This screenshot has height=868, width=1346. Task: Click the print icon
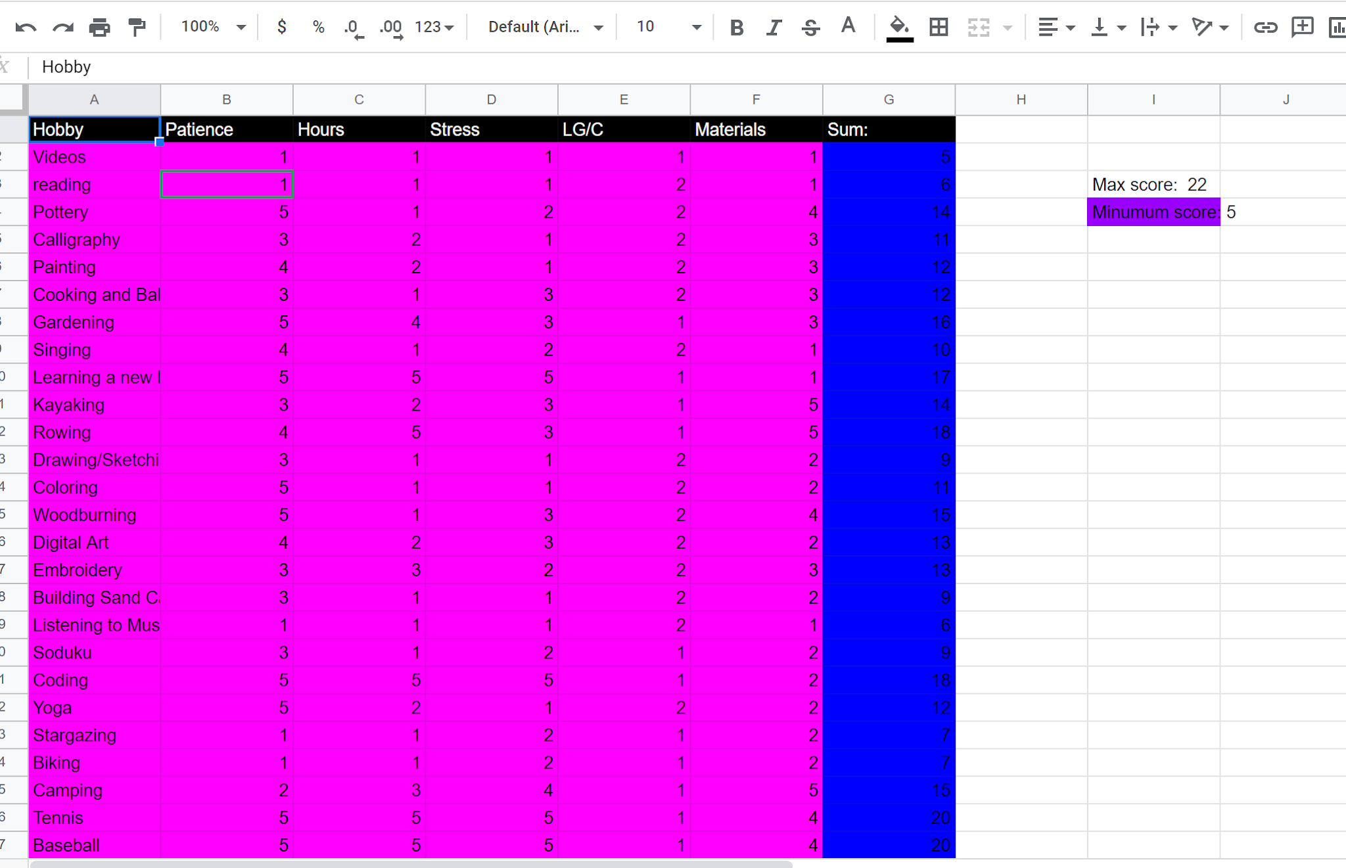click(99, 28)
